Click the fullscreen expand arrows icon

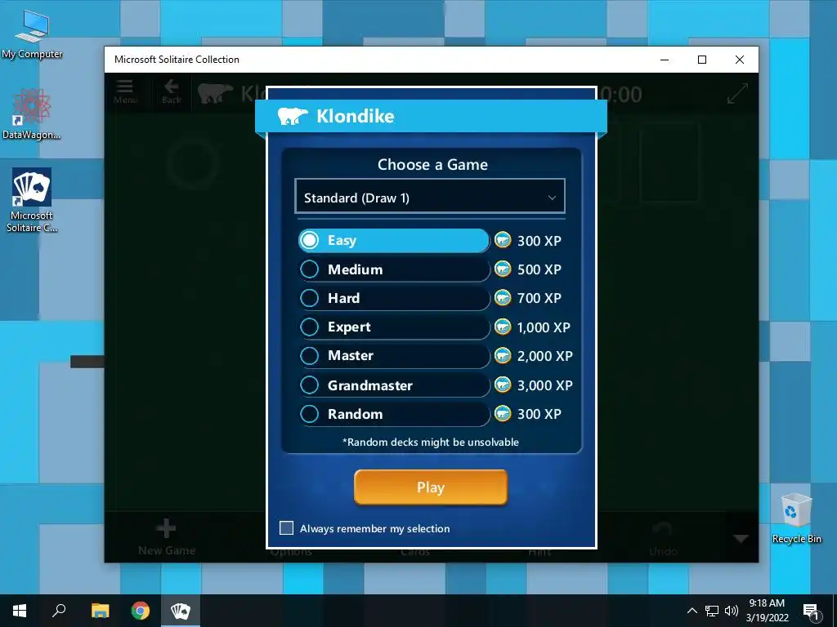click(x=737, y=94)
